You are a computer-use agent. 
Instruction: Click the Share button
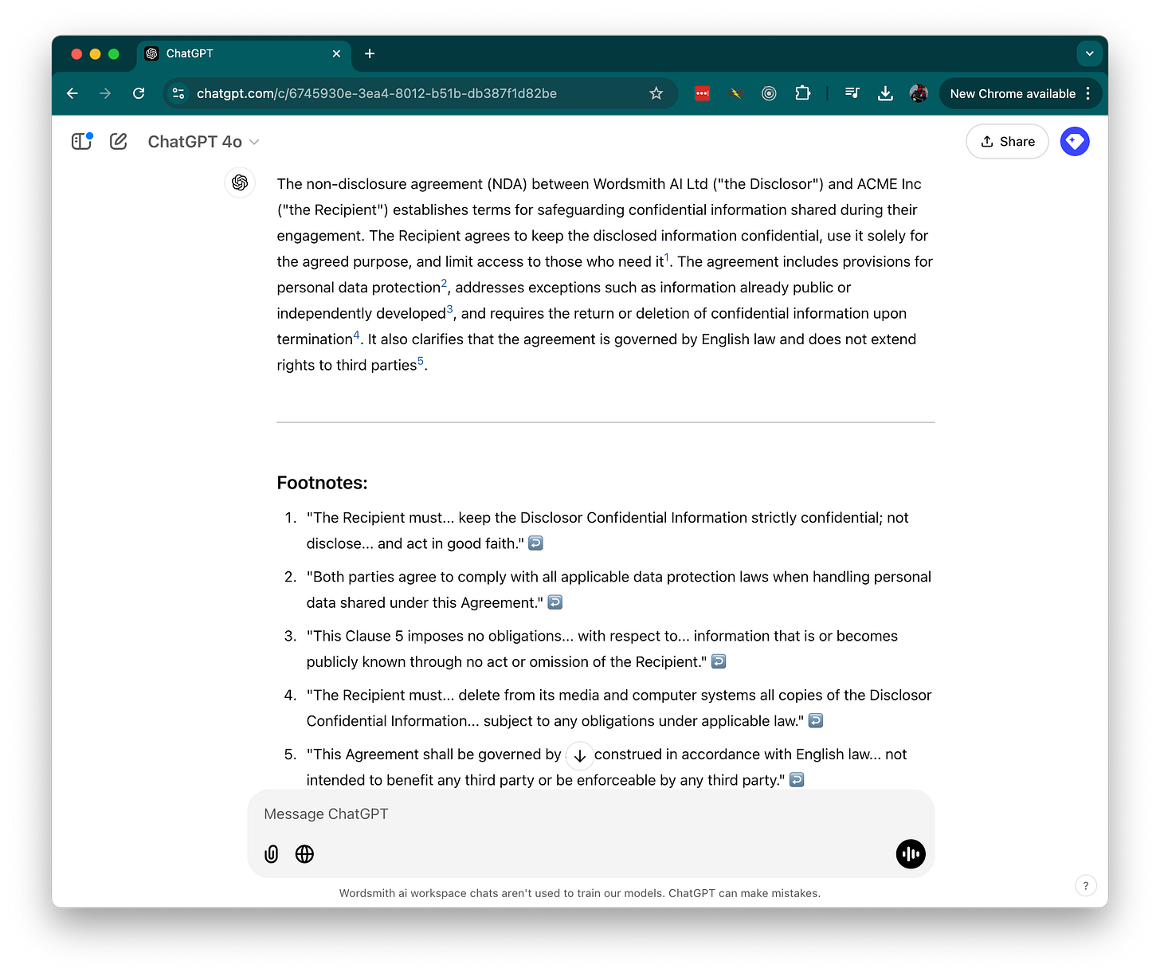[1007, 141]
